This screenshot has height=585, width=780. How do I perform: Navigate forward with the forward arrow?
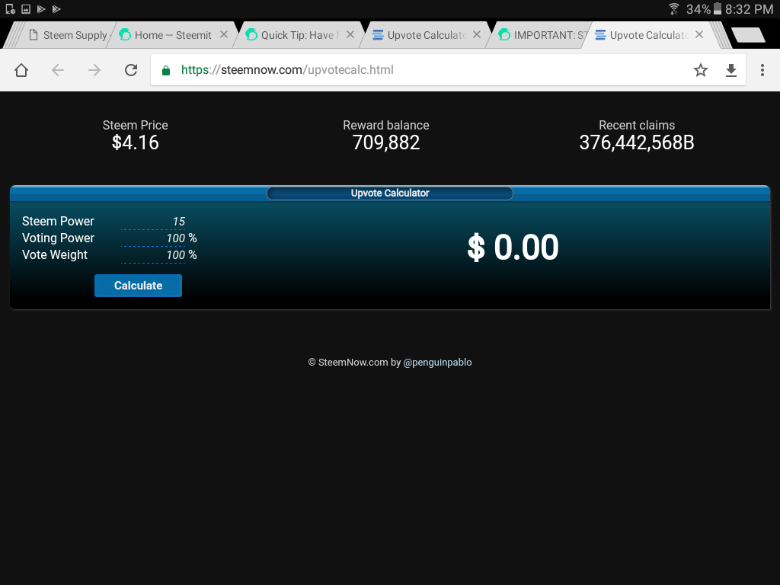point(94,70)
